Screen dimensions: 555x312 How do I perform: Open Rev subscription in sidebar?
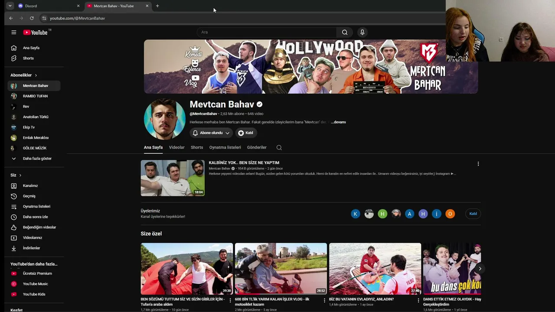34,107
